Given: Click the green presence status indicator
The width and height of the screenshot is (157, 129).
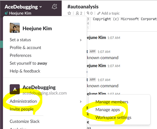Looking at the screenshot, I should (x=6, y=13).
